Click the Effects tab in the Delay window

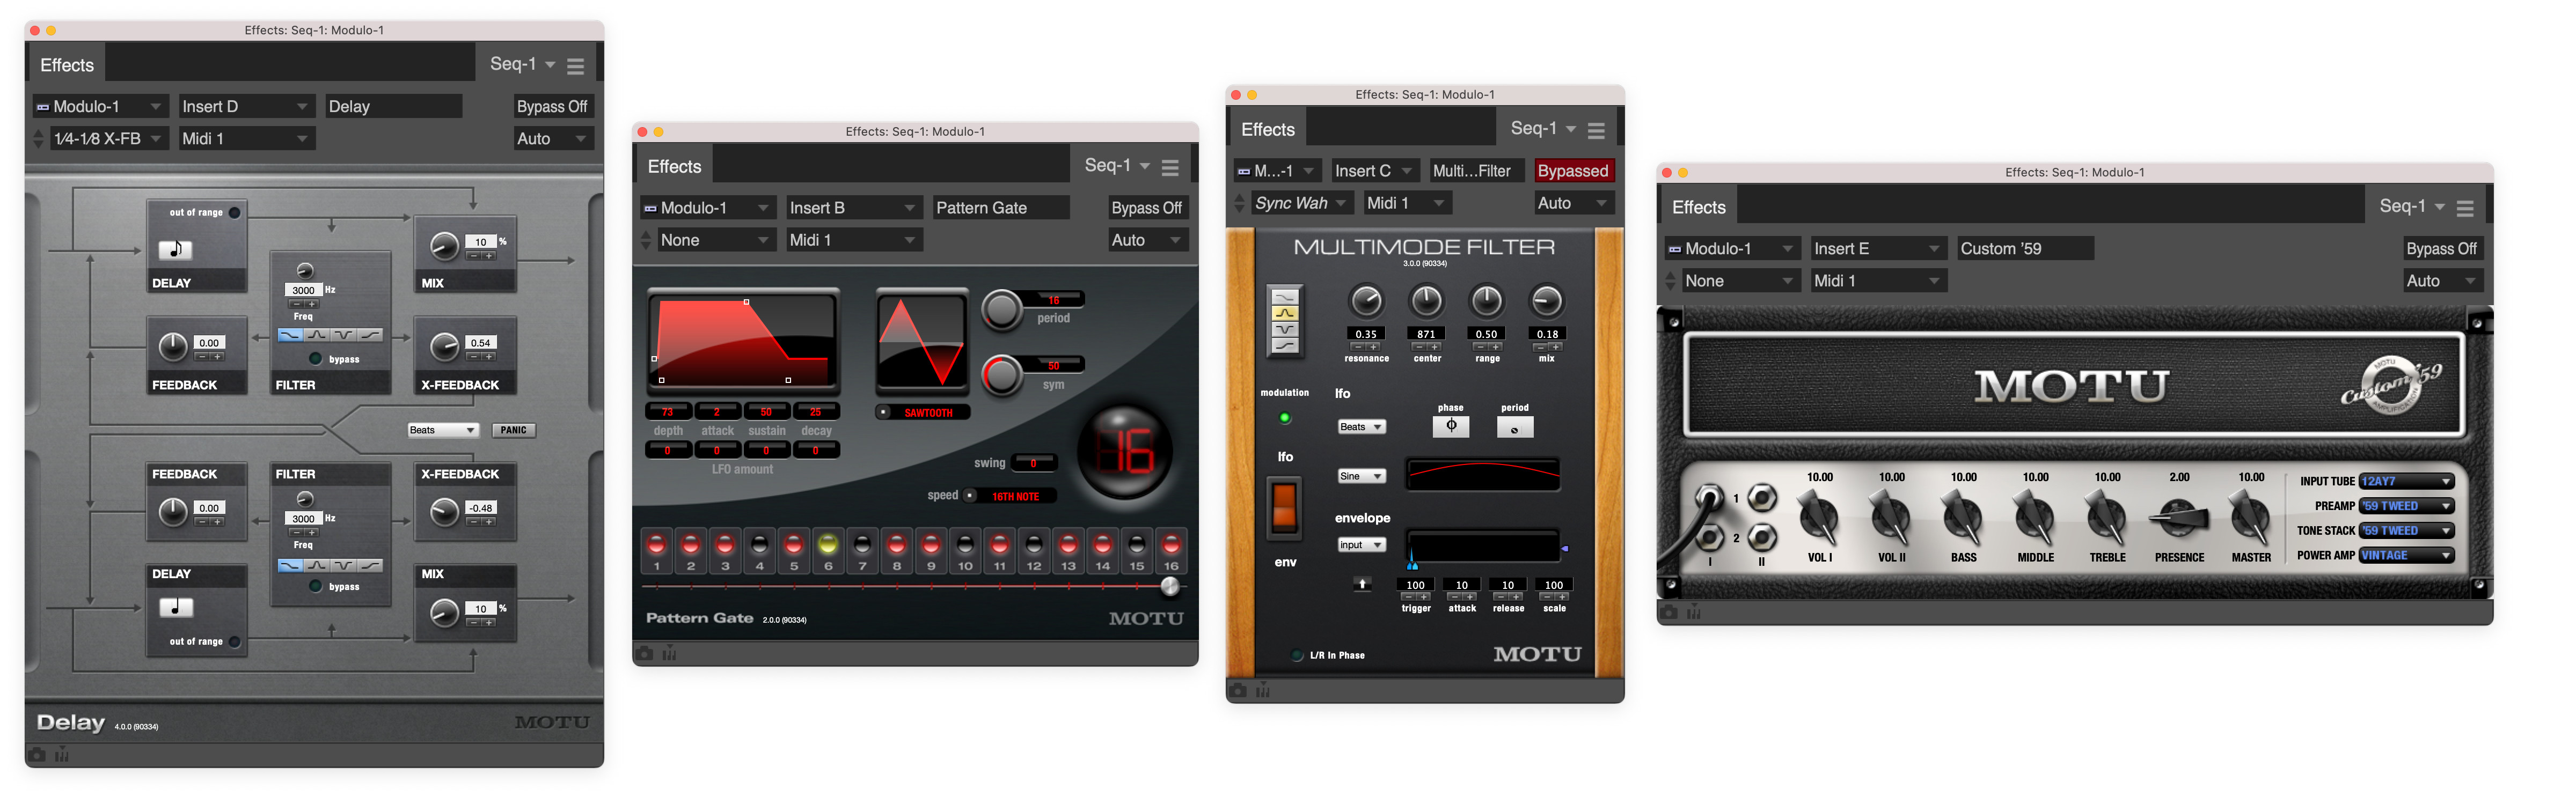(x=67, y=65)
